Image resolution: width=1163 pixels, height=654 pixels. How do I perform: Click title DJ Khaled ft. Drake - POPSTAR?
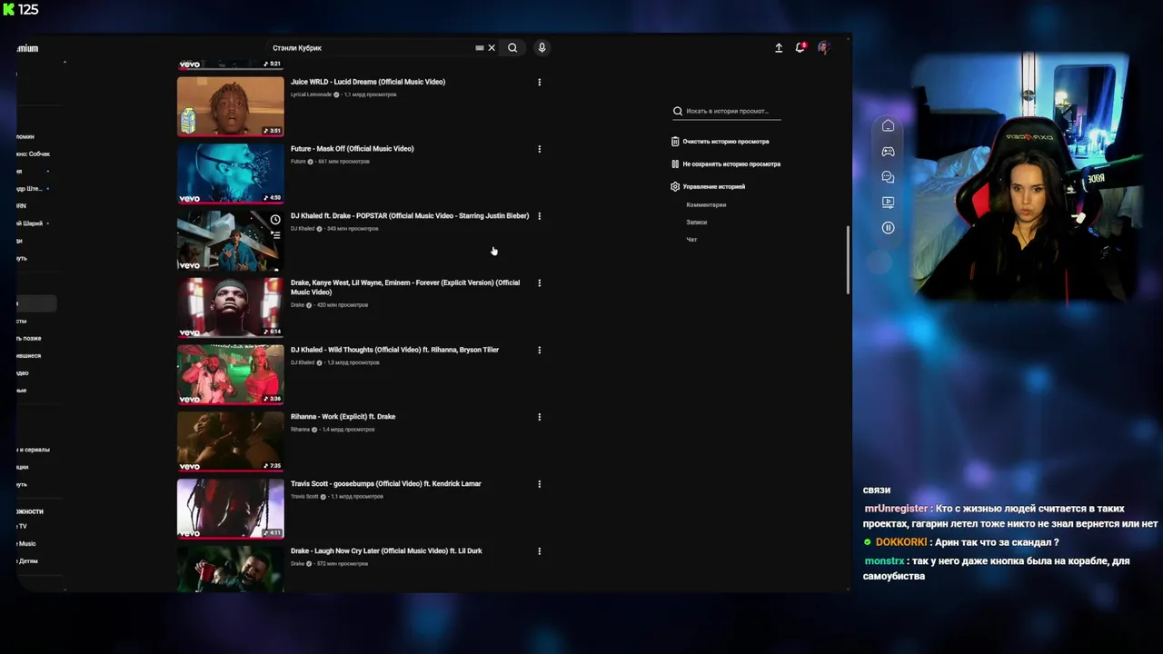point(410,216)
